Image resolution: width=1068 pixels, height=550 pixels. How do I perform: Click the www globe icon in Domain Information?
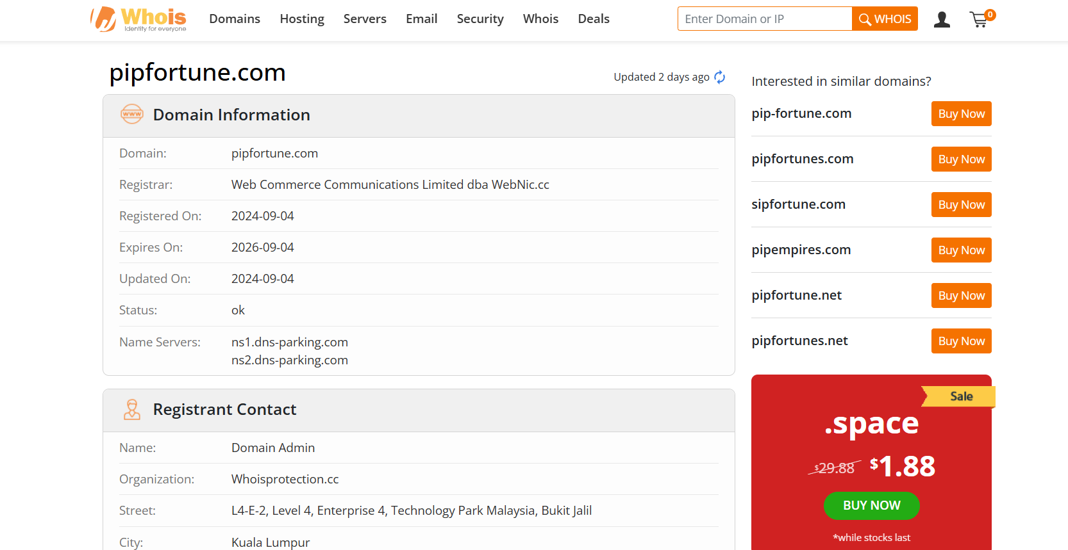coord(132,114)
